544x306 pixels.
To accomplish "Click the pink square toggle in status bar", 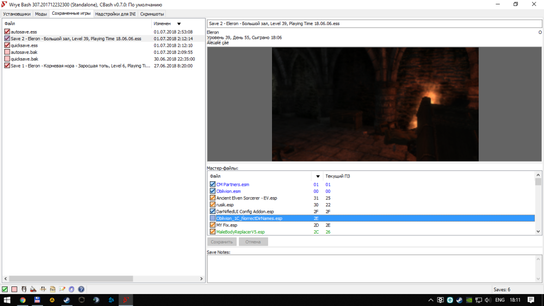I will pyautogui.click(x=14, y=289).
